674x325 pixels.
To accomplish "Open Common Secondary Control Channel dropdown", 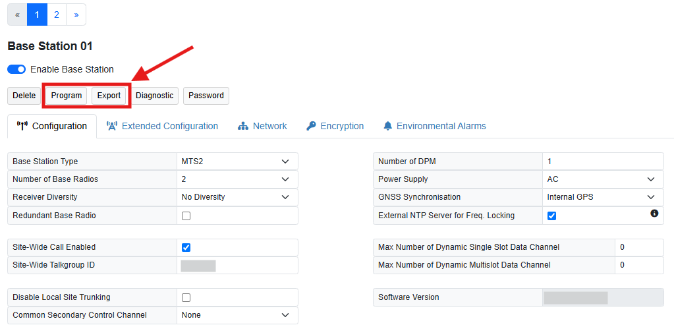I will point(237,315).
